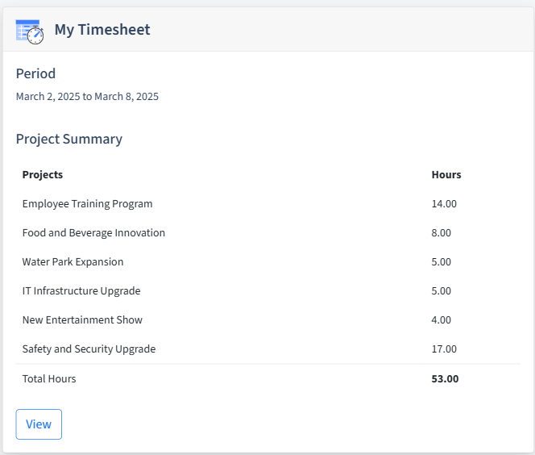Select the Water Park Expansion project

(x=73, y=261)
